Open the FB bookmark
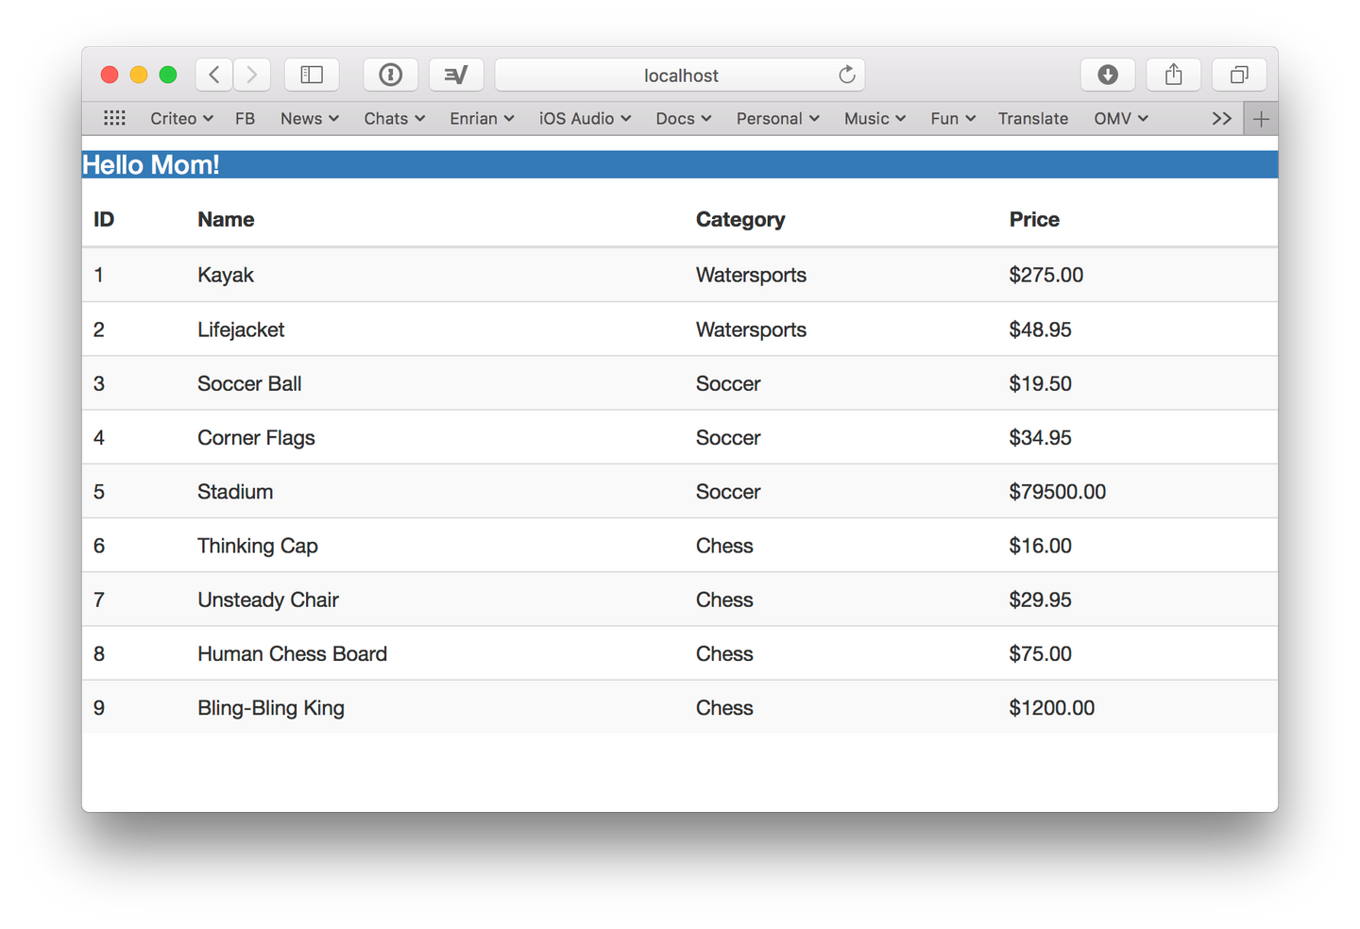 [x=245, y=118]
